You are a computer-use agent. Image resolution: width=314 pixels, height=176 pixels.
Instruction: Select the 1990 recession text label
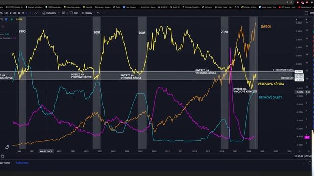click(x=22, y=31)
